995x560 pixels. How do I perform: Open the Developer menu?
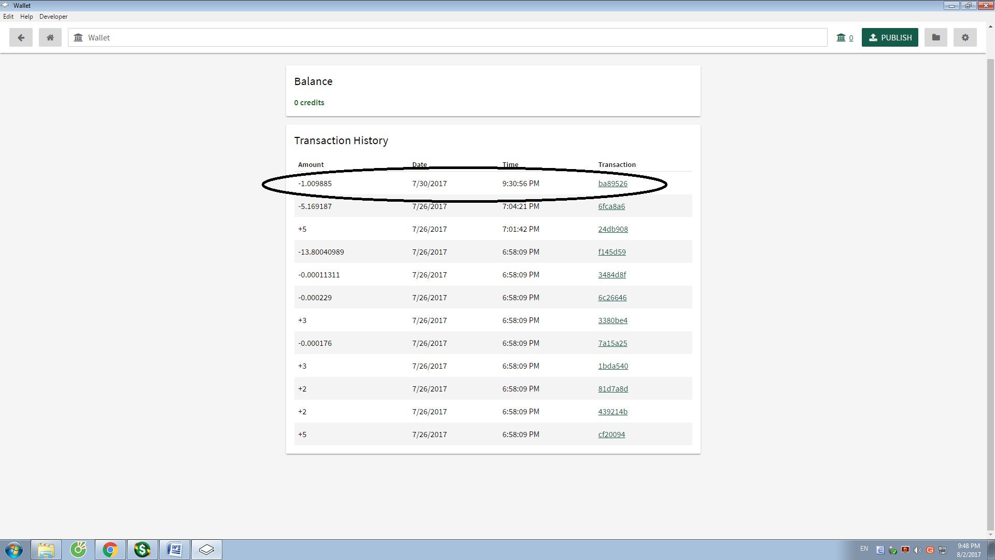coord(53,17)
